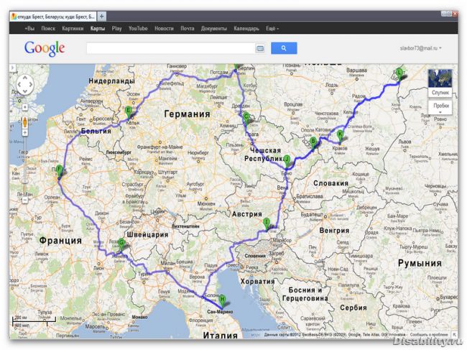Select map marker C near Prague

click(246, 119)
